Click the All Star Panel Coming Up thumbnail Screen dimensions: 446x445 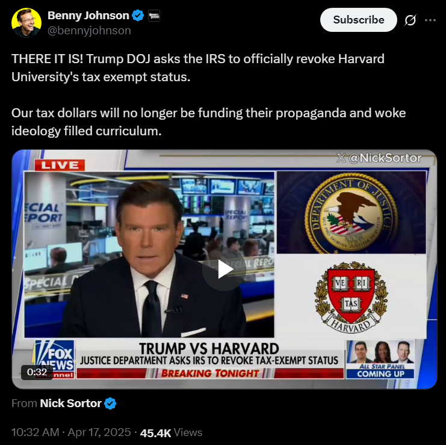tap(380, 360)
